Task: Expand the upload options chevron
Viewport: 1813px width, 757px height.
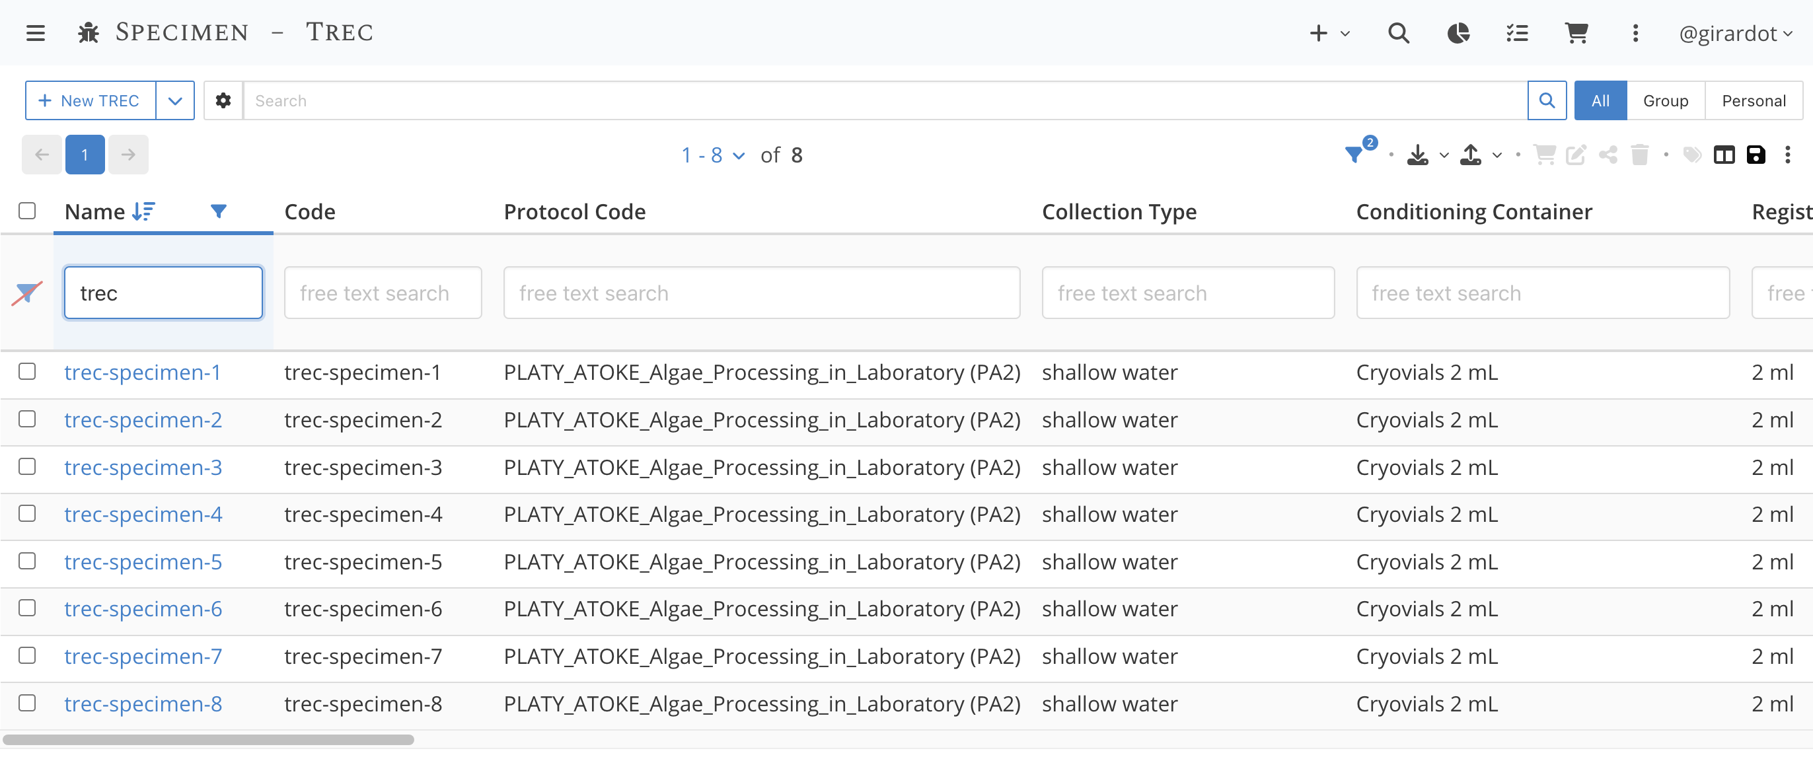Action: coord(1497,155)
